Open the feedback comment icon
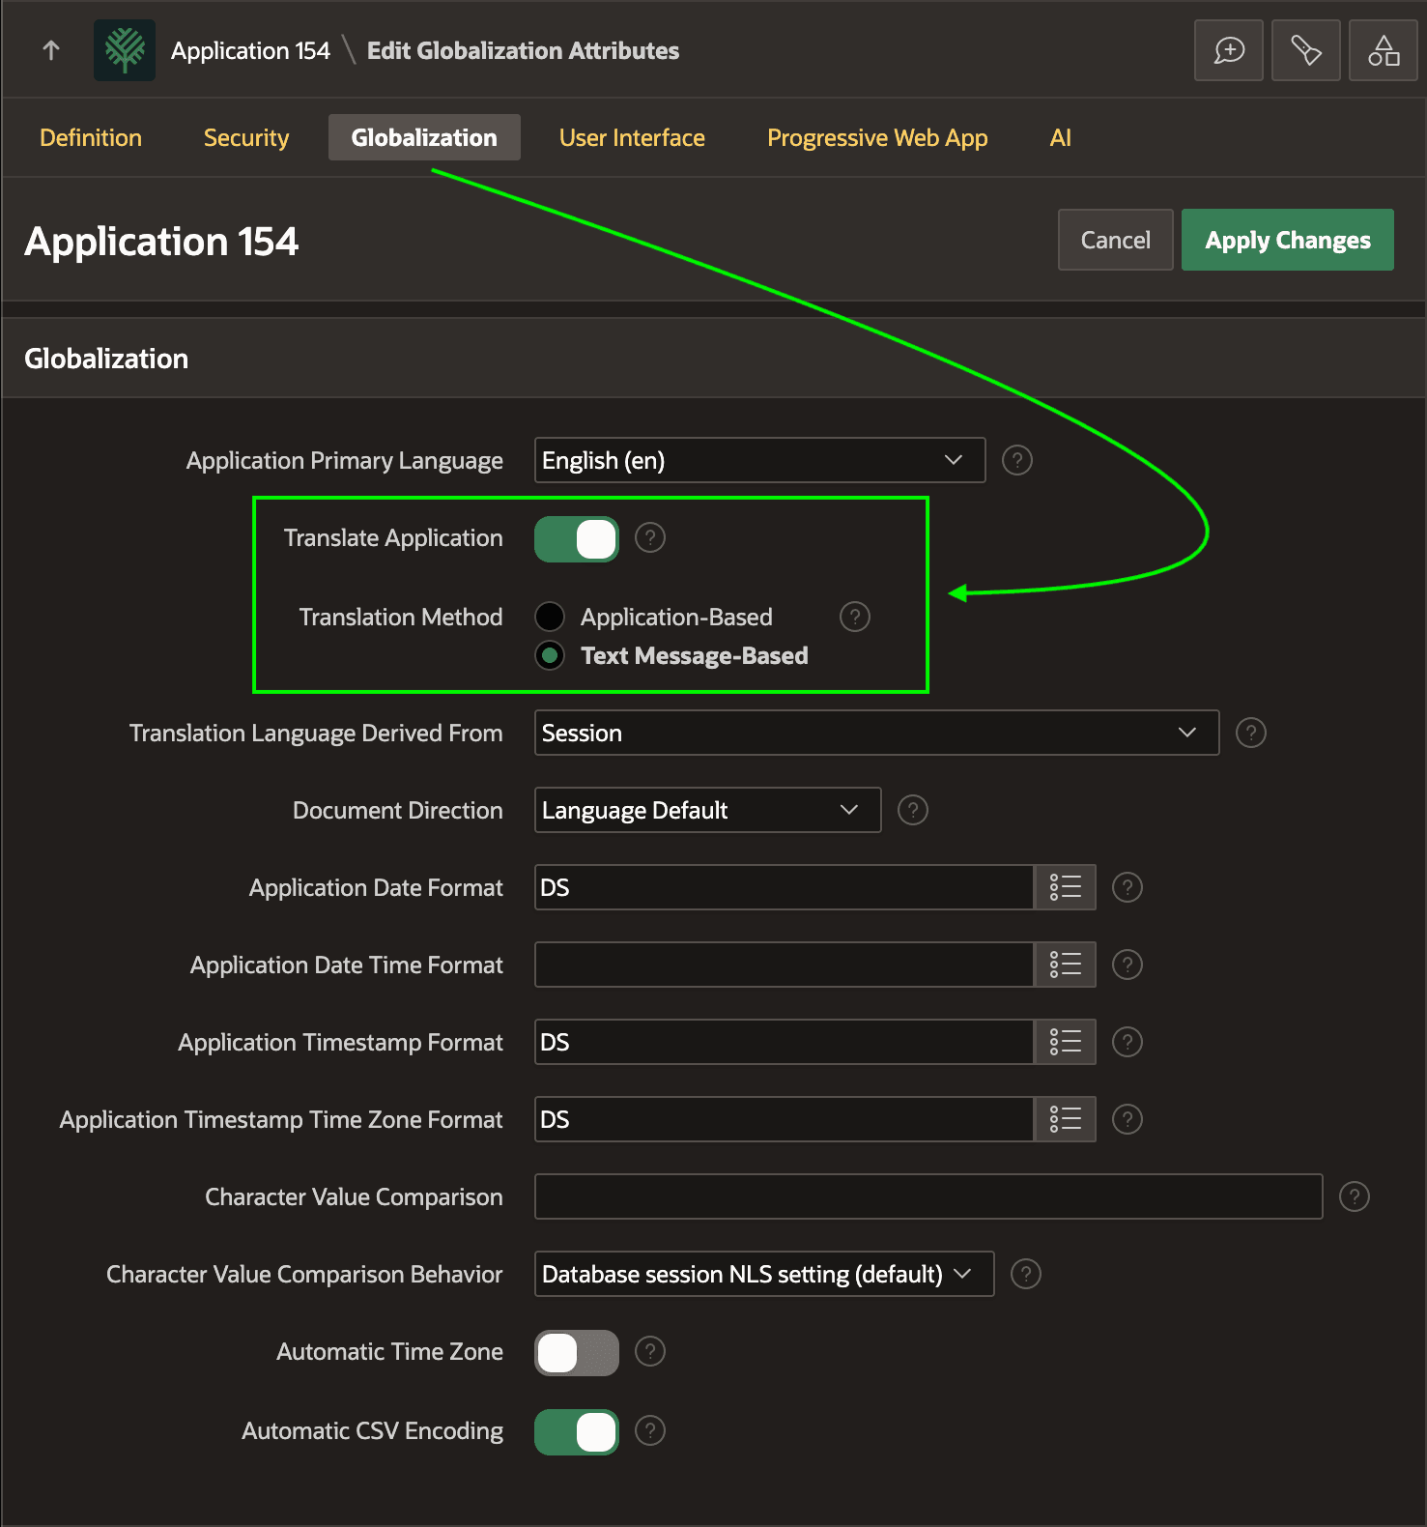 [1229, 50]
